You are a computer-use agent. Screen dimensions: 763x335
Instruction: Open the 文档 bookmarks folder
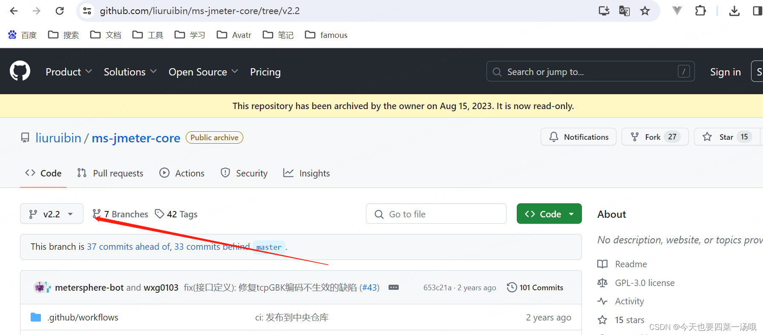pos(106,35)
